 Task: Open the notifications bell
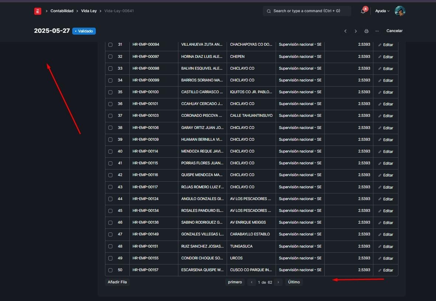(363, 11)
